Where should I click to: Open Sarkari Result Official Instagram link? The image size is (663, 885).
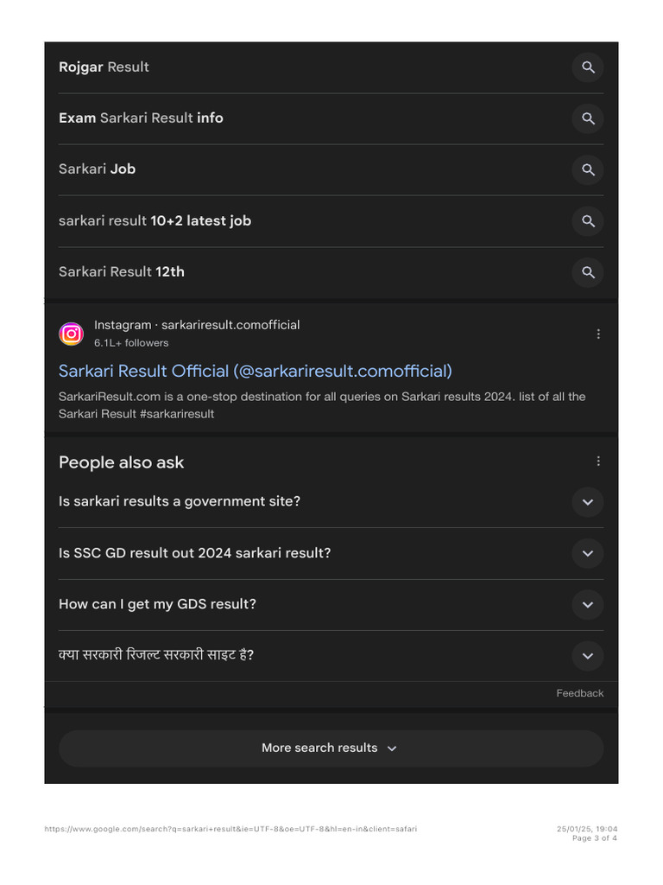click(255, 371)
